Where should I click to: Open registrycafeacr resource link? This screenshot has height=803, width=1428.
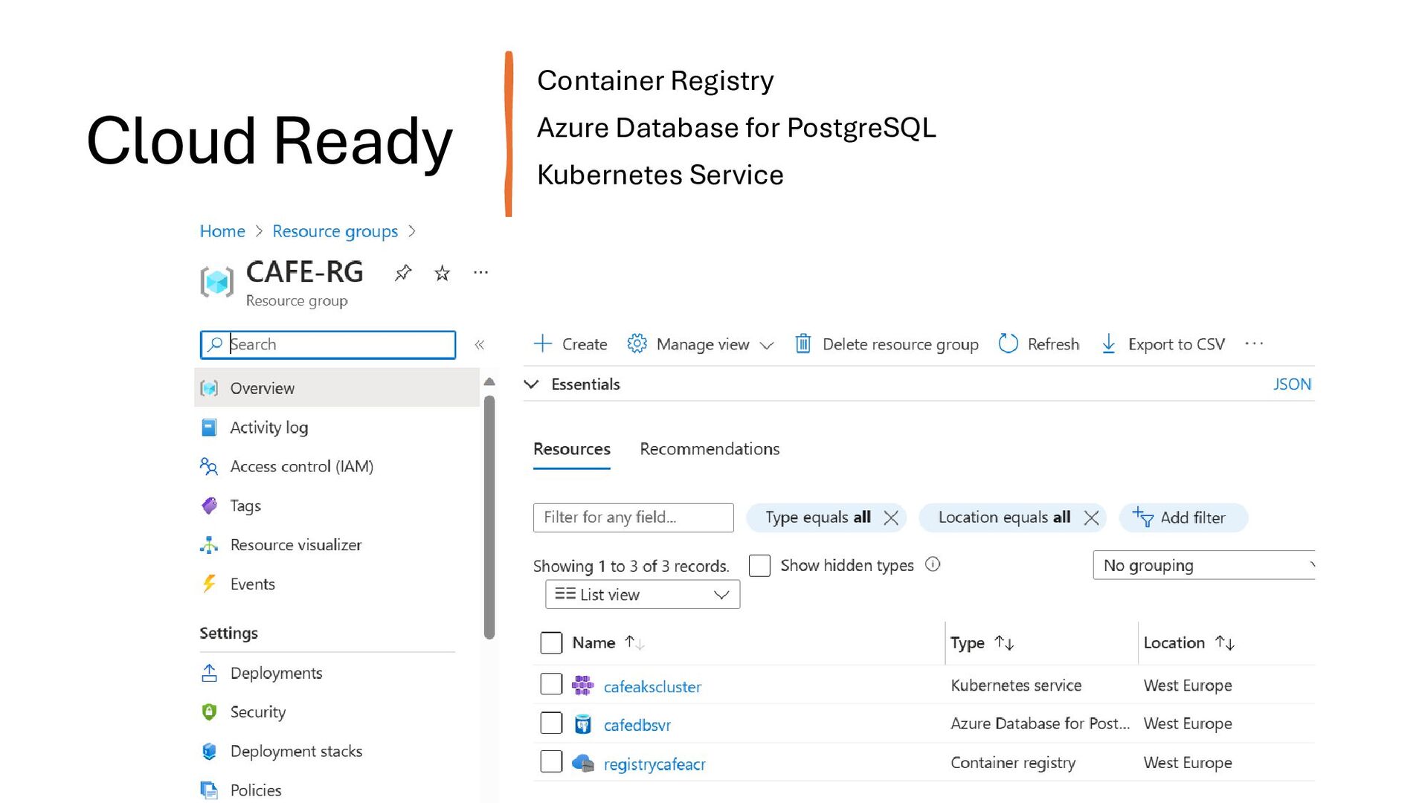click(x=654, y=764)
